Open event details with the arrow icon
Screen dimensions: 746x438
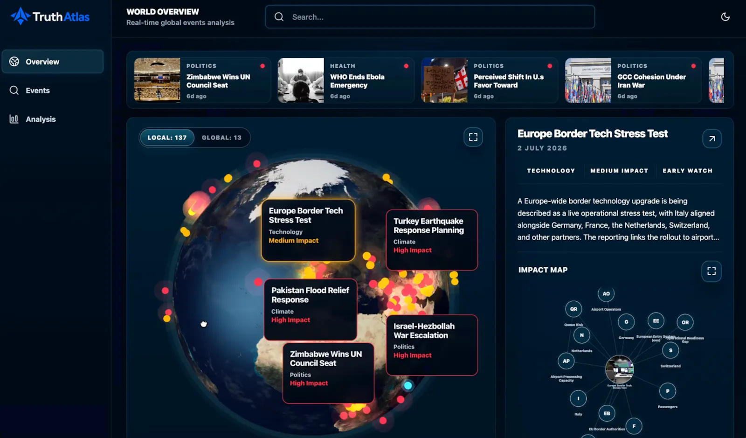[x=712, y=139]
